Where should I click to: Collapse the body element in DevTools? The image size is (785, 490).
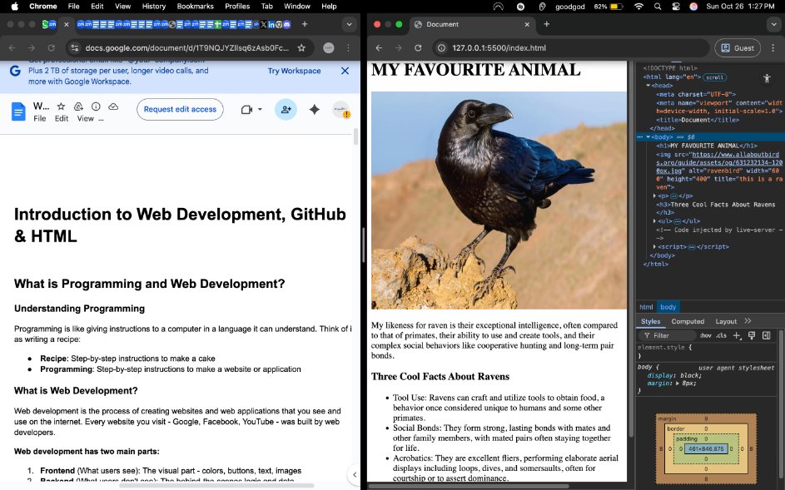[x=648, y=136]
